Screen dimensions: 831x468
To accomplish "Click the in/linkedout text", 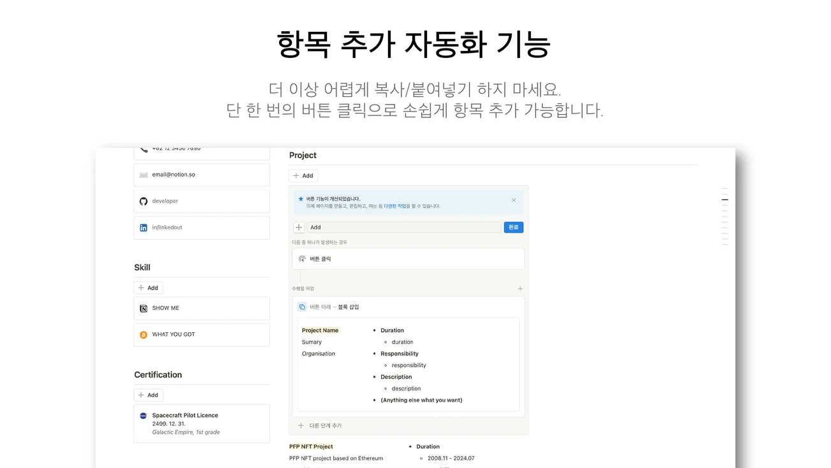I will (x=167, y=228).
